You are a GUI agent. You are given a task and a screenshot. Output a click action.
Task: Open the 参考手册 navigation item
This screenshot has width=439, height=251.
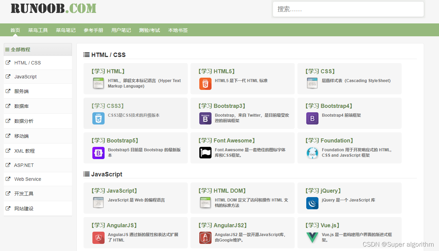pos(93,30)
